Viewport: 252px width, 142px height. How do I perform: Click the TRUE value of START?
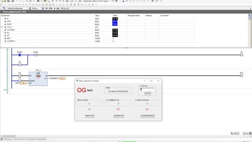115,24
